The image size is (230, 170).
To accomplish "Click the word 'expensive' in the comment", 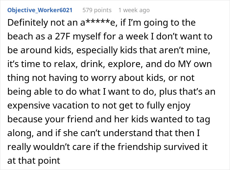I will [x=29, y=106].
